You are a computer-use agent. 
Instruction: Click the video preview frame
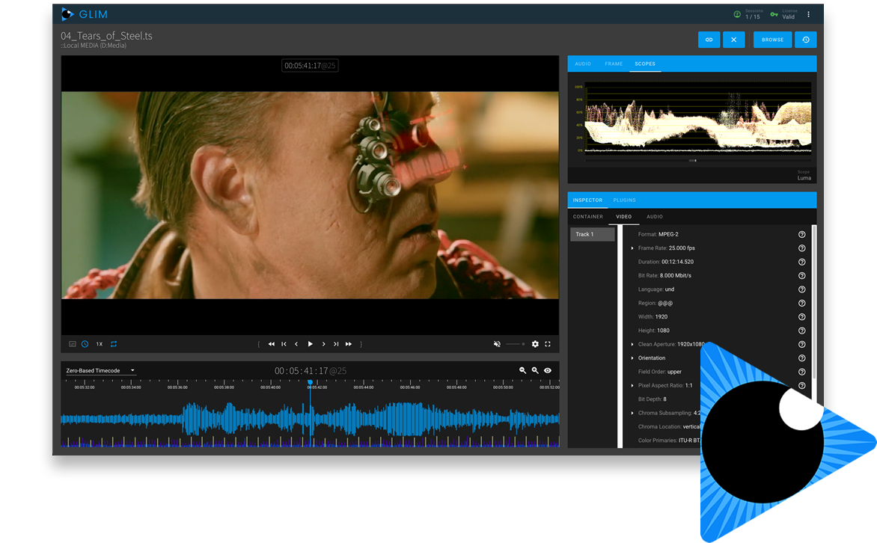pos(310,195)
